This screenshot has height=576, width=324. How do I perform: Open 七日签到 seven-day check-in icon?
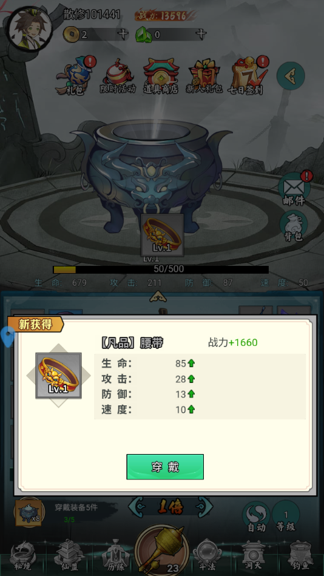click(248, 76)
